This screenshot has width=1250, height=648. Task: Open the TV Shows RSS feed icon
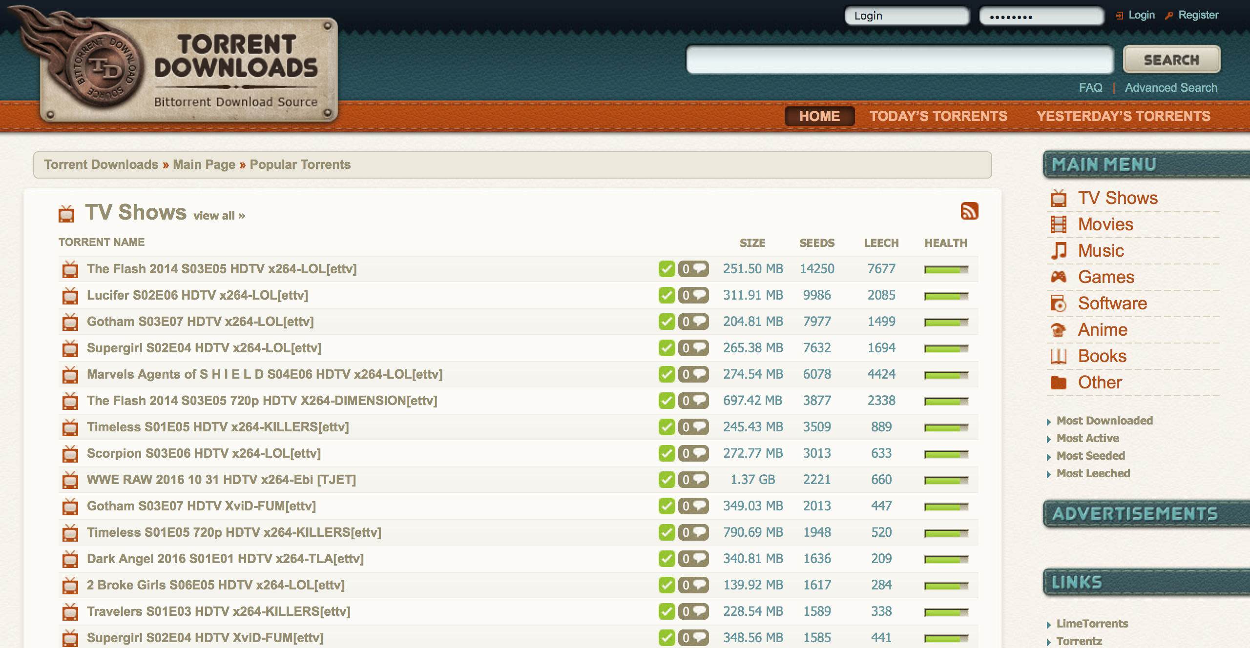click(969, 211)
